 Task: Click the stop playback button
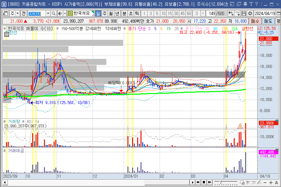click(x=204, y=182)
